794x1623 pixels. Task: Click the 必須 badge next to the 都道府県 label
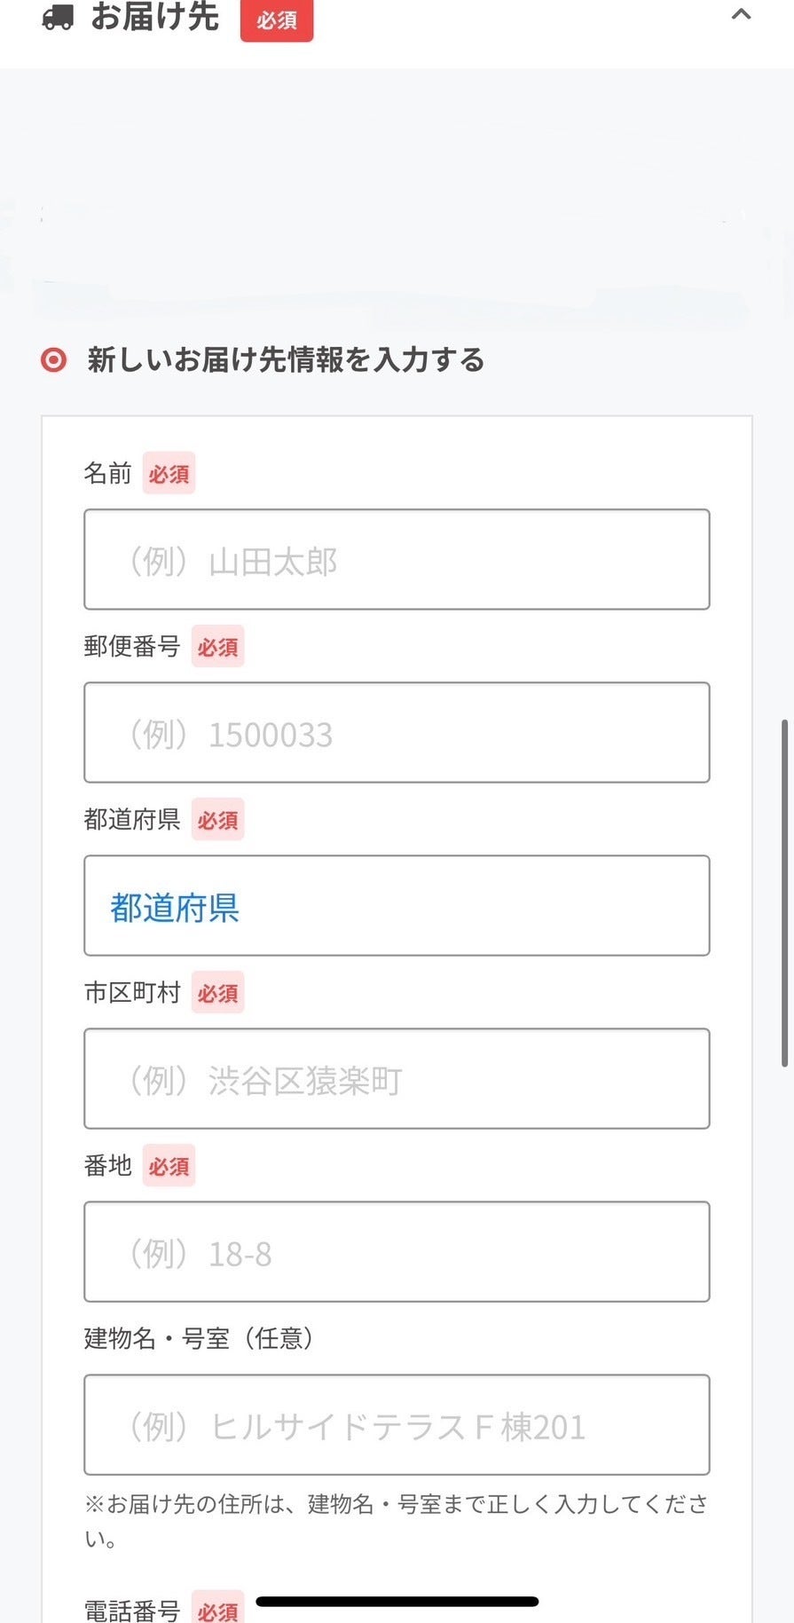[217, 820]
